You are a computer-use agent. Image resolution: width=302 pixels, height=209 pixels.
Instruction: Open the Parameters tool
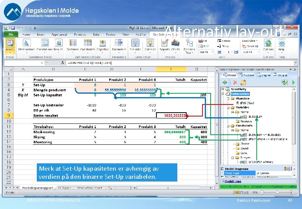119,45
